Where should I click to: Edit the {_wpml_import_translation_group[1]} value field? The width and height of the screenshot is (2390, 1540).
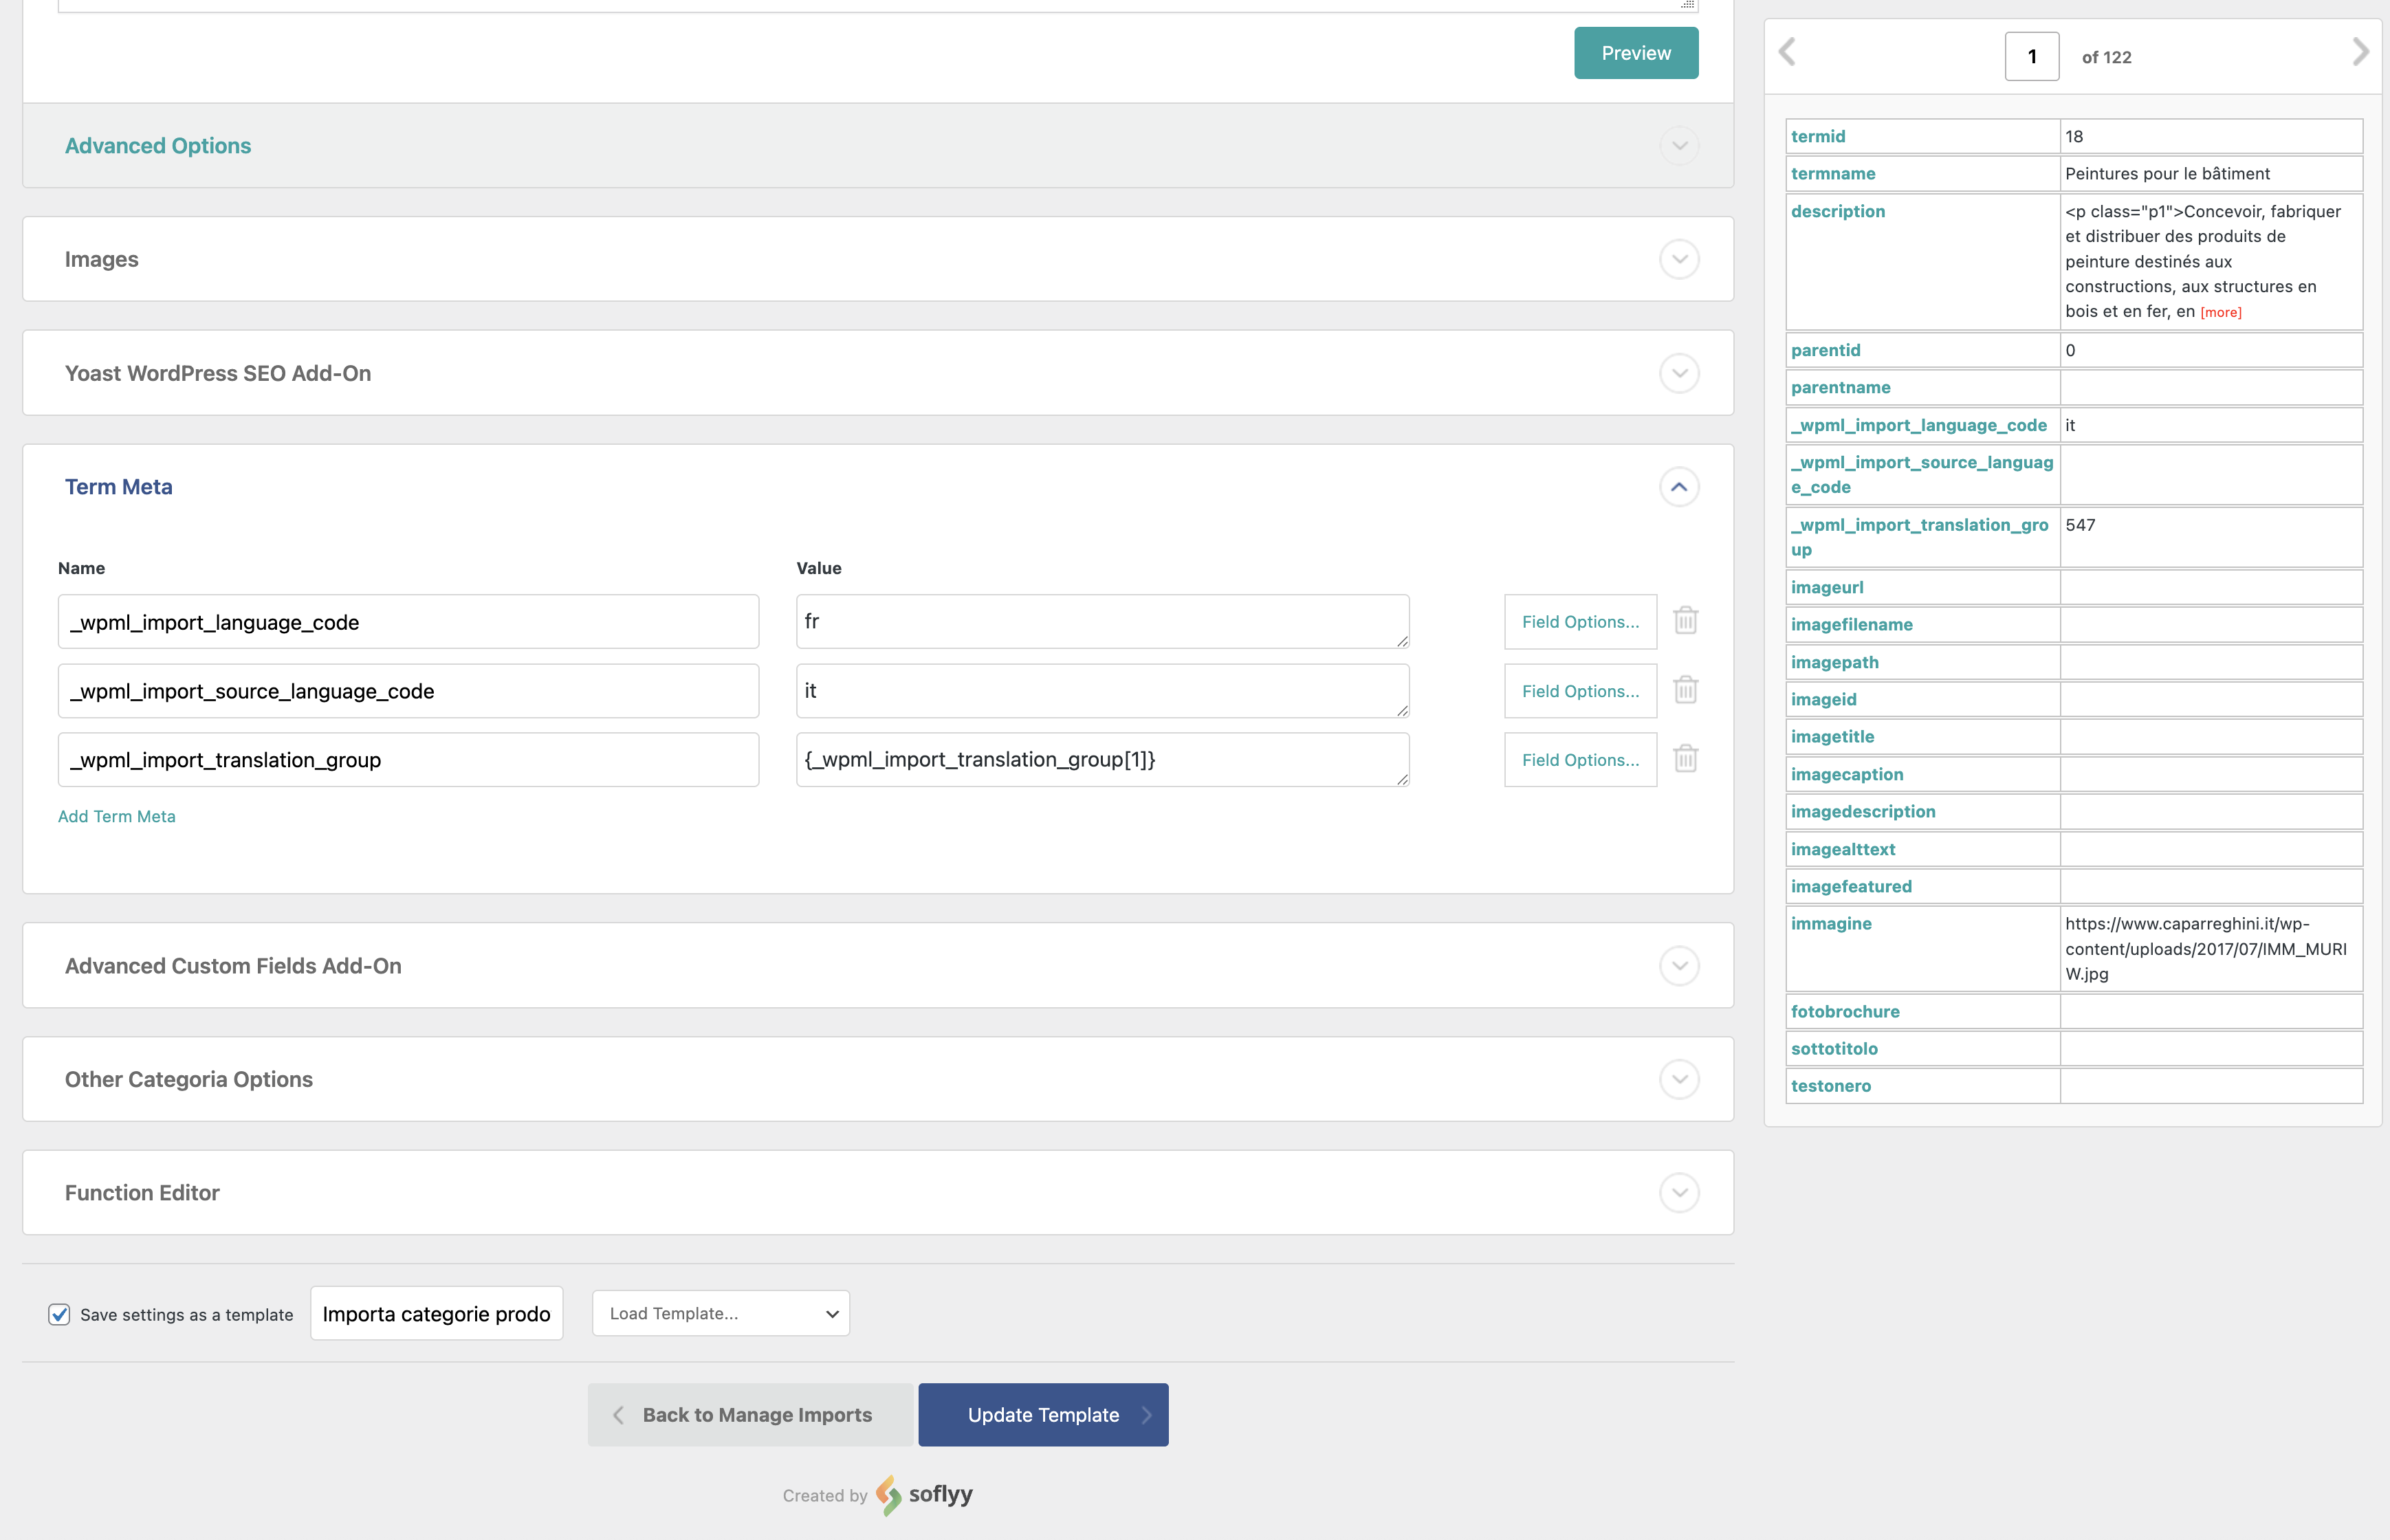[x=1102, y=760]
